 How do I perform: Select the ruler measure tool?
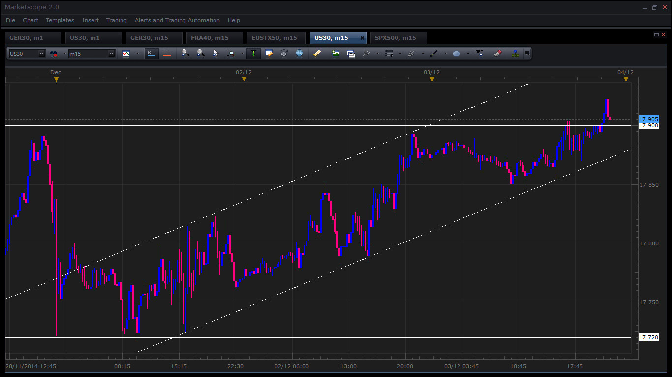pyautogui.click(x=317, y=54)
